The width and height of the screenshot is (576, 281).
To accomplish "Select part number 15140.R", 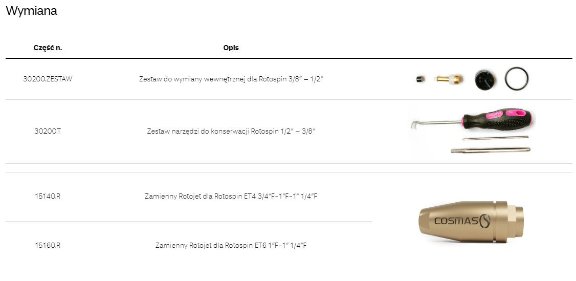I will point(48,196).
